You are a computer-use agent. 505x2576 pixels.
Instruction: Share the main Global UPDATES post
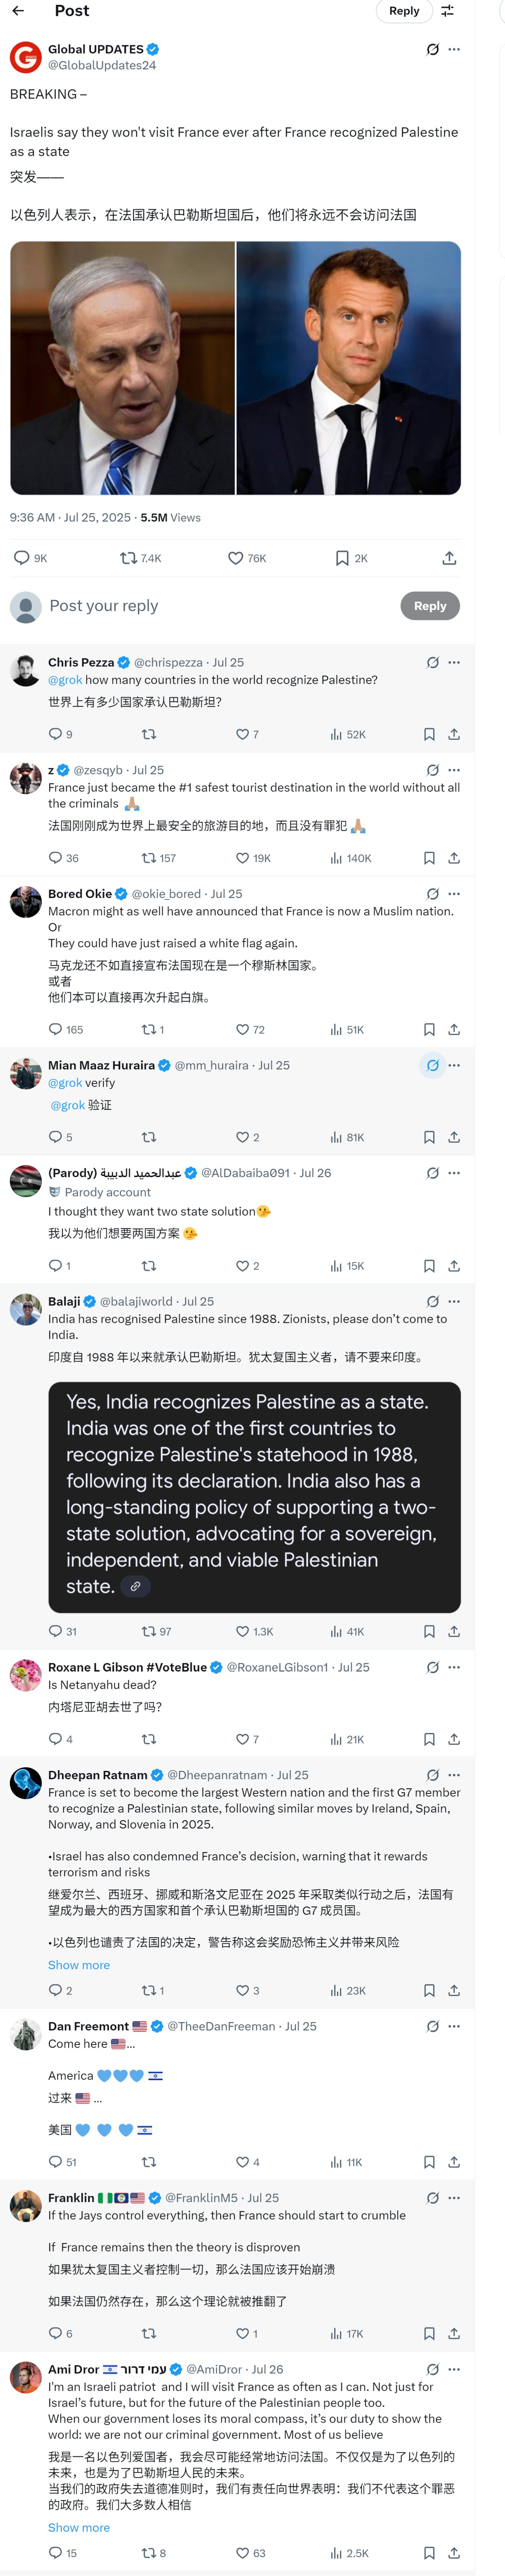pyautogui.click(x=449, y=558)
